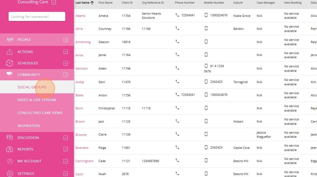The width and height of the screenshot is (317, 177).
Task: Expand the Actions menu chevron
Action: tap(65, 52)
